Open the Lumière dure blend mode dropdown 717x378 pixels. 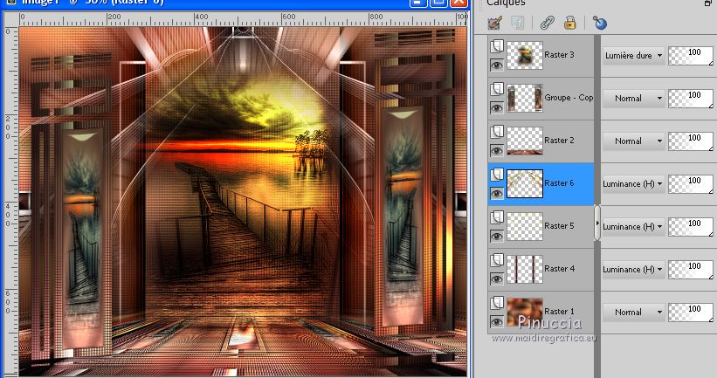pos(633,55)
